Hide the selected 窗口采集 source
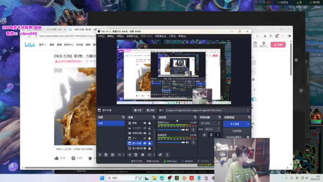The height and width of the screenshot is (182, 323). [x=145, y=143]
